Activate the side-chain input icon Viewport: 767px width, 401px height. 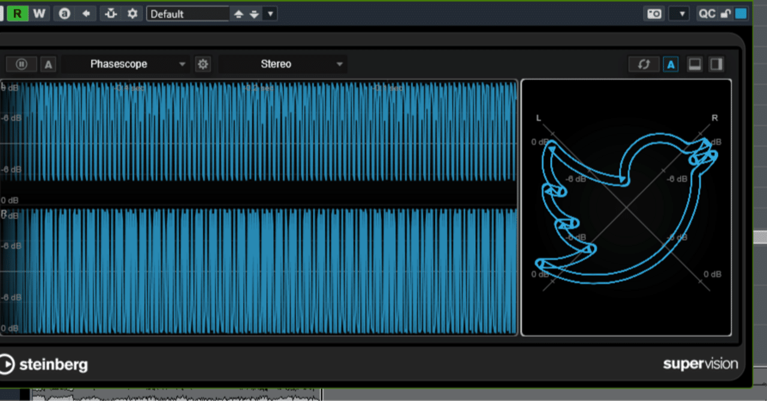110,13
